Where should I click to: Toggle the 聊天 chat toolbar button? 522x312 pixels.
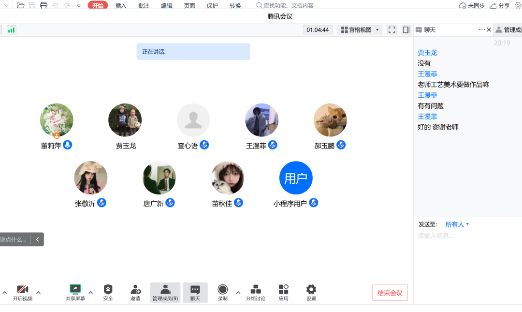pyautogui.click(x=195, y=293)
